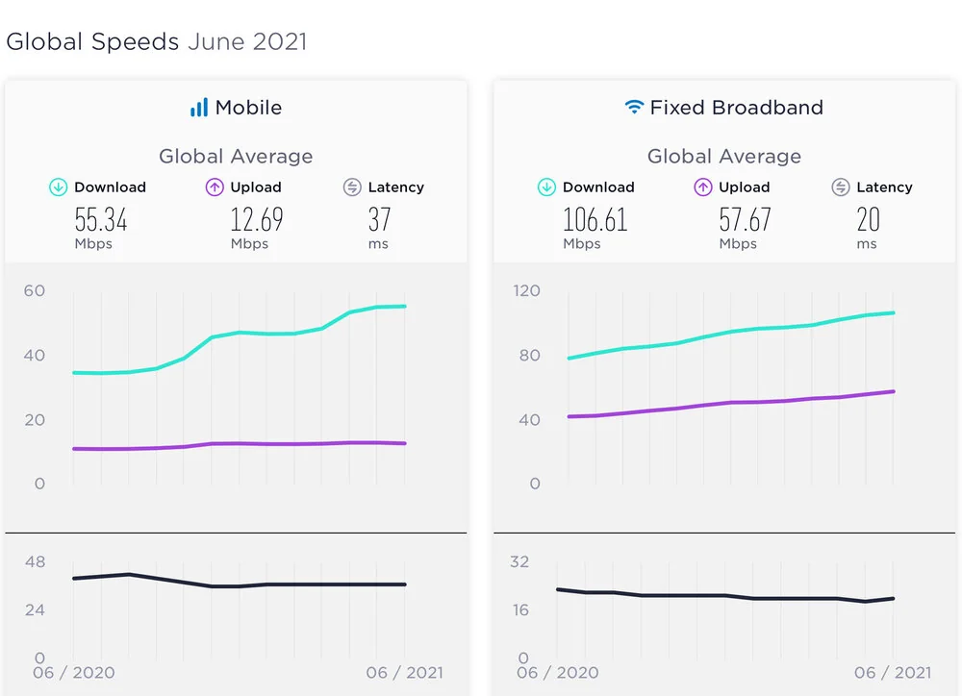Screen dimensions: 962x696
Task: Click the Fixed Broadband upload arrow icon
Action: tap(703, 187)
